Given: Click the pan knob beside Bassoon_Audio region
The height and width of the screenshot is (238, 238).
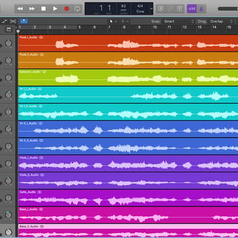Looking at the screenshot, I should coord(8,77).
